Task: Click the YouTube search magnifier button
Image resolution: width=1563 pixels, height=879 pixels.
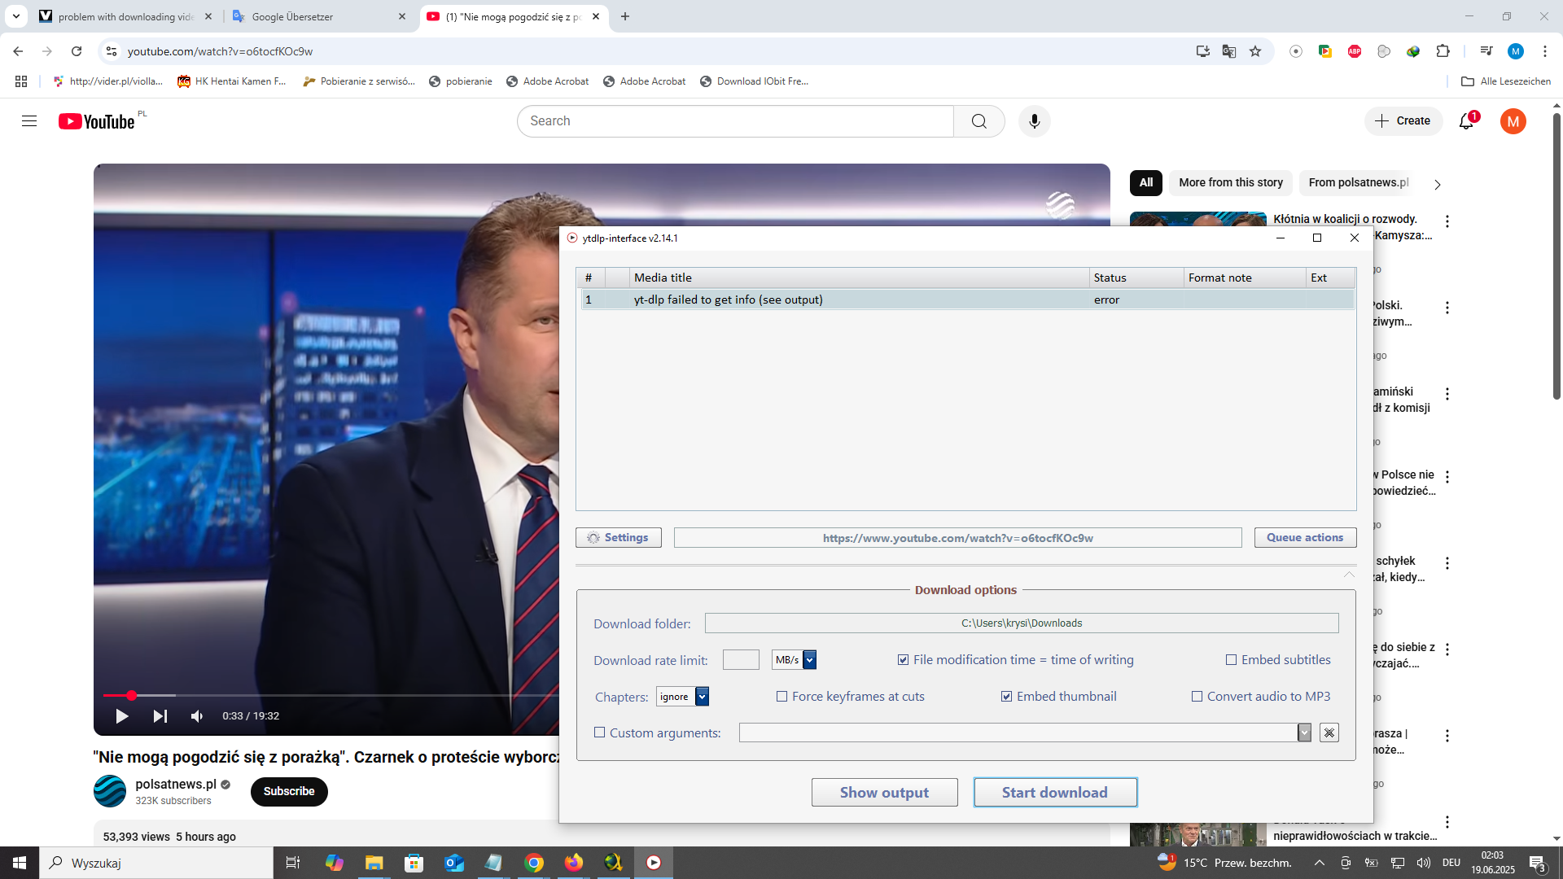Action: click(x=979, y=121)
